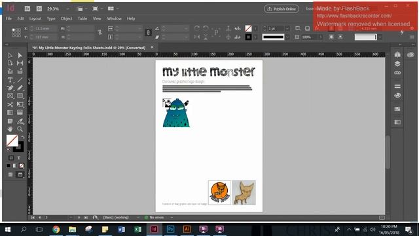Select the Rectangle Frame tool
419x236 pixels.
pyautogui.click(x=10, y=96)
